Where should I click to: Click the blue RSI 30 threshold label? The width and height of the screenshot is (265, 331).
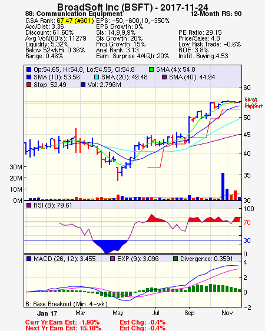click(247, 240)
